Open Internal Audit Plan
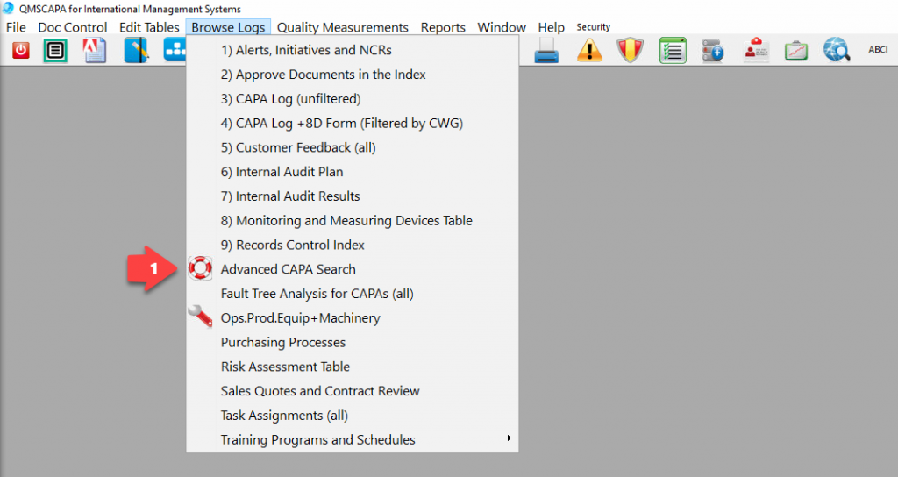 click(x=353, y=172)
